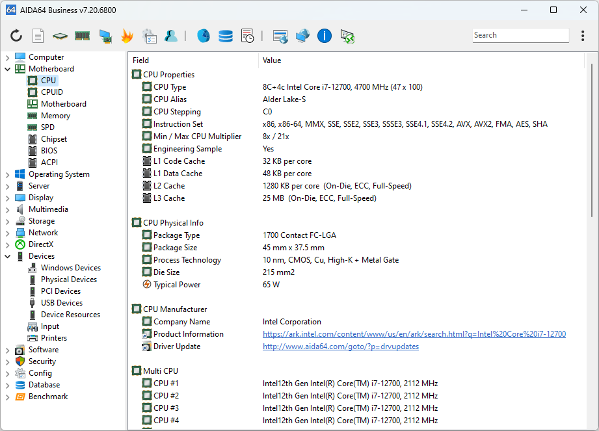Click the aida64.com driver update link
Viewport: 599px width, 431px height.
point(340,346)
